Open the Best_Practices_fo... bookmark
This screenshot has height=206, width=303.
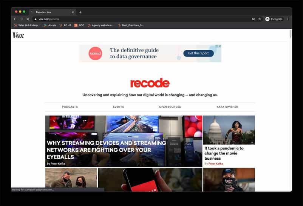(131, 25)
